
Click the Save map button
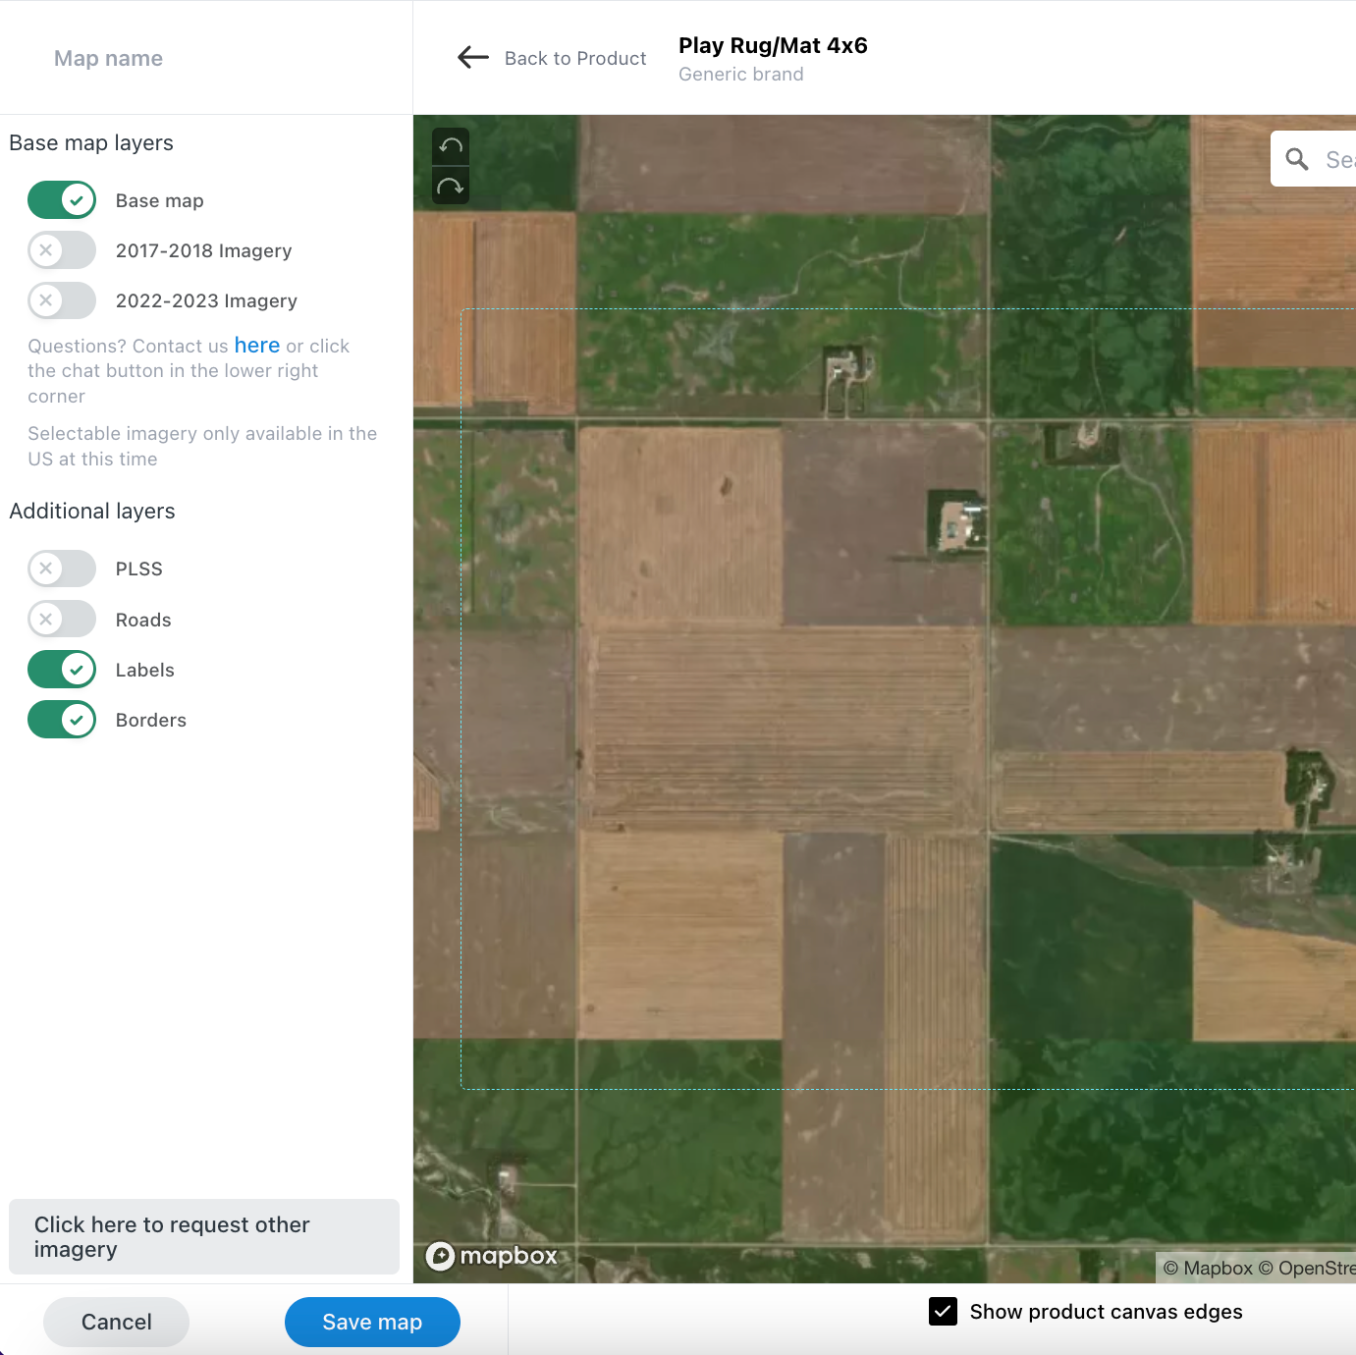point(372,1322)
